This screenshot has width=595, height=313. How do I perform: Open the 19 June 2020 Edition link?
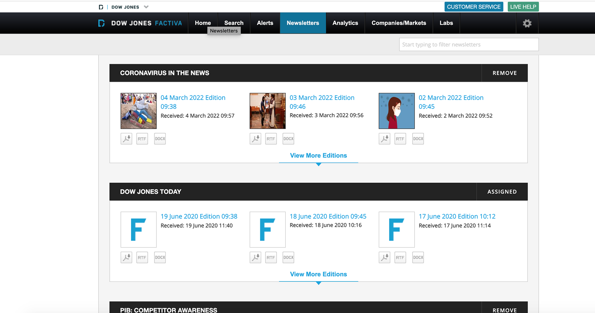click(x=199, y=216)
